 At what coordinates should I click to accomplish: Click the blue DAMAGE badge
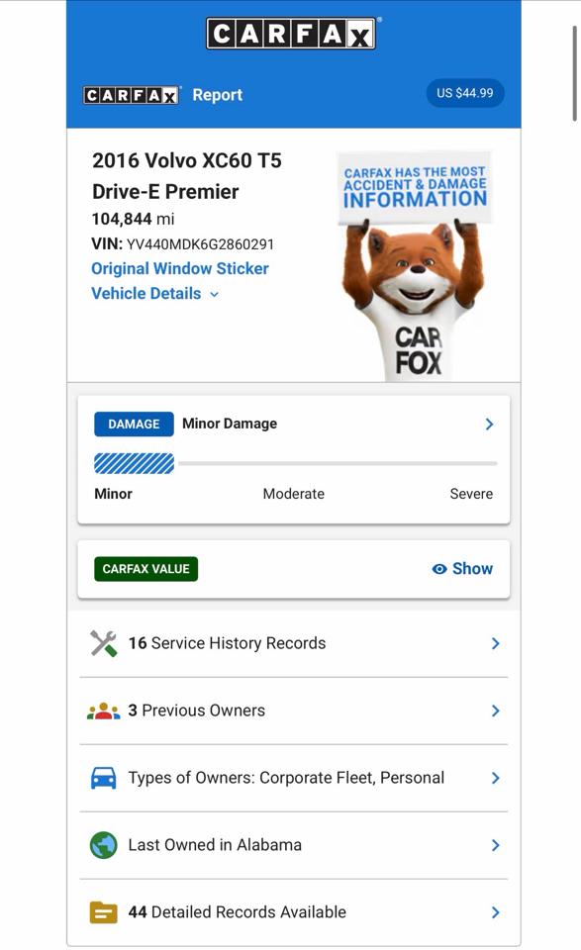pos(134,425)
